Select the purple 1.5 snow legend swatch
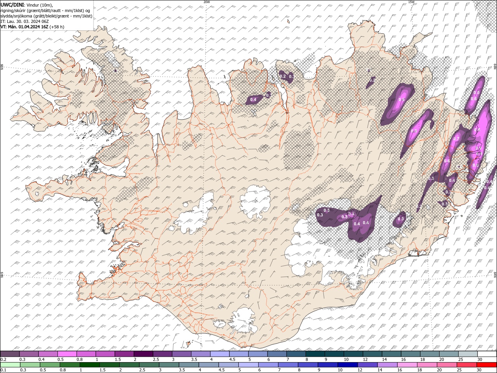This screenshot has height=373, width=497. click(x=124, y=354)
